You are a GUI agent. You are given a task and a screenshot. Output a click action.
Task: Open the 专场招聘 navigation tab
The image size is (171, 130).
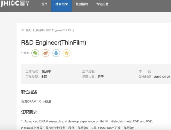click(x=102, y=4)
